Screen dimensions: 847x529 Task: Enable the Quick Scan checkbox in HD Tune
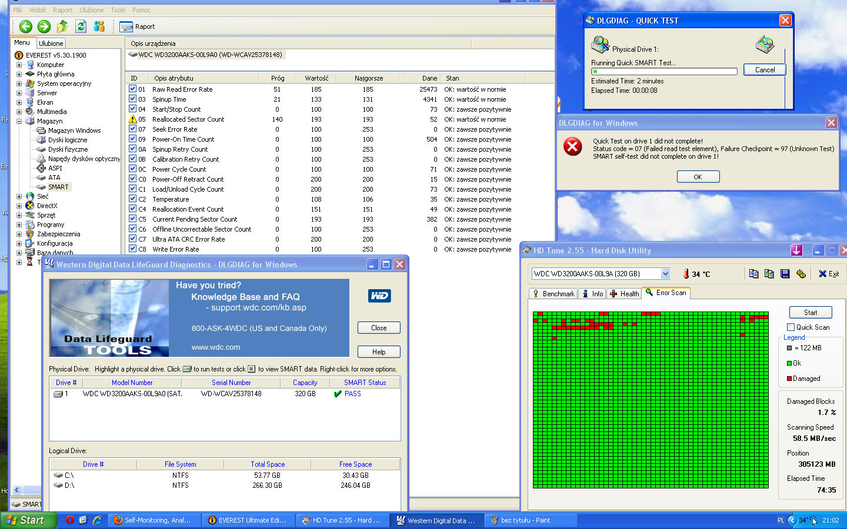[x=791, y=327]
